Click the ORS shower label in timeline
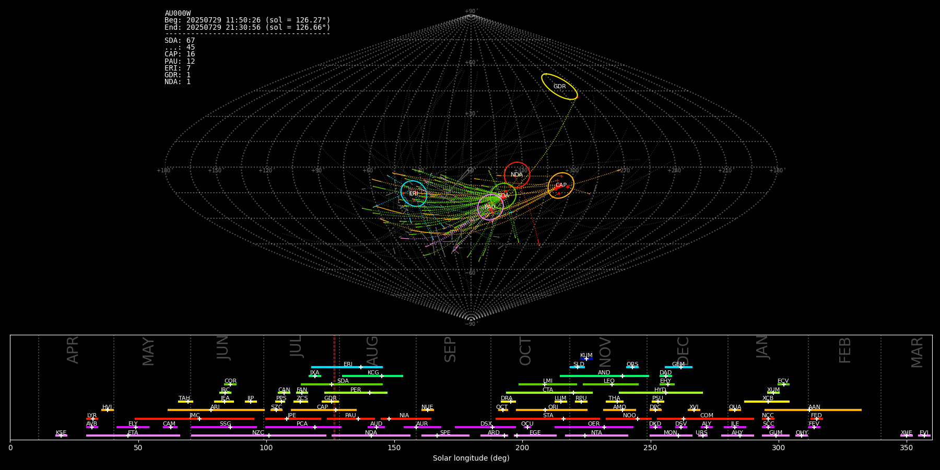Image resolution: width=940 pixels, height=470 pixels. [x=632, y=365]
